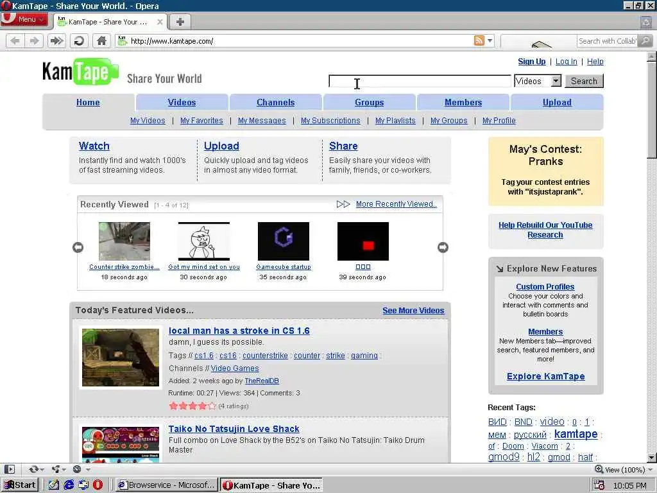This screenshot has height=493, width=657.
Task: Click the next arrows icon beside More Recently Viewed
Action: (343, 204)
